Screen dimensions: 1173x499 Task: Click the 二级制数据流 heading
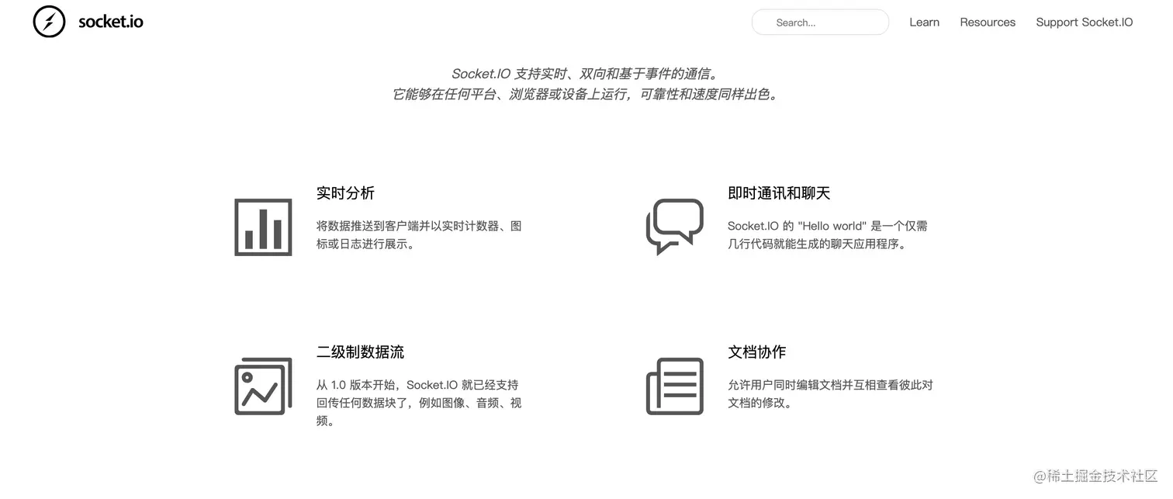tap(361, 352)
